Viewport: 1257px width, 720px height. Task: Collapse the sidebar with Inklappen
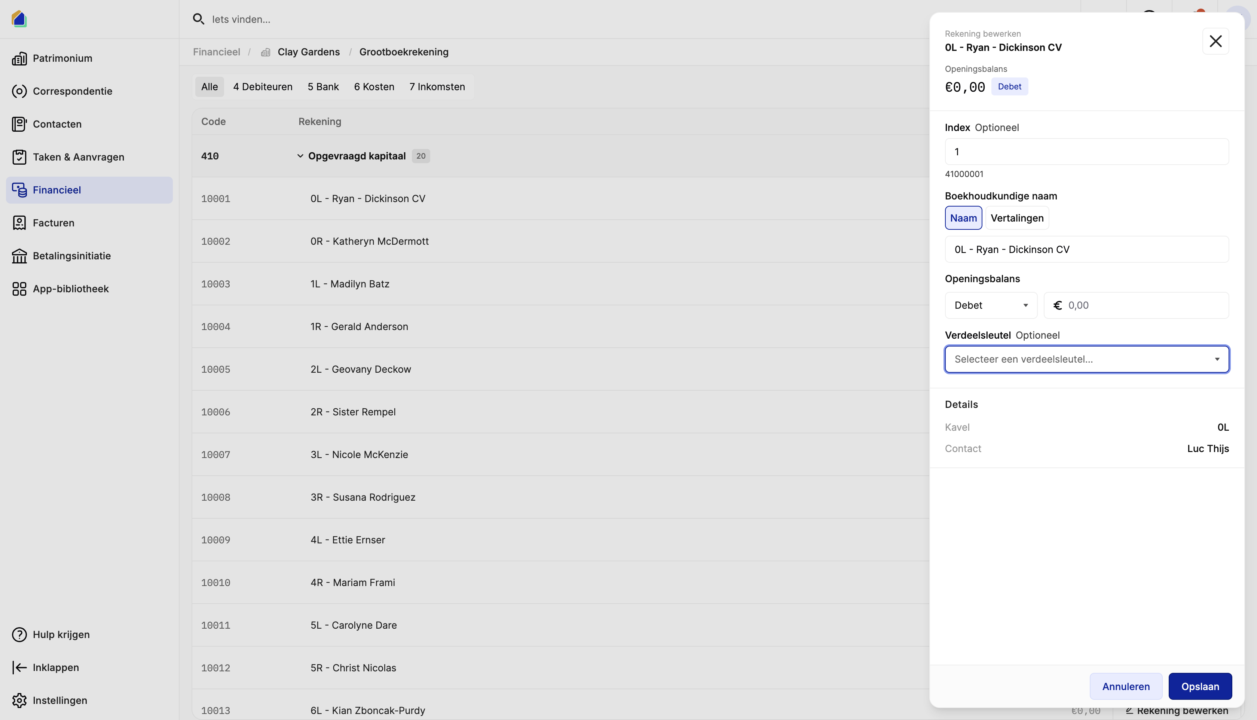(x=89, y=668)
